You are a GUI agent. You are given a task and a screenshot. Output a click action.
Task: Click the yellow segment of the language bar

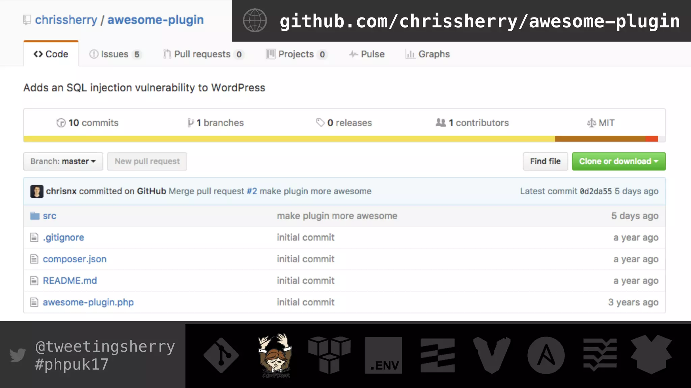point(289,139)
